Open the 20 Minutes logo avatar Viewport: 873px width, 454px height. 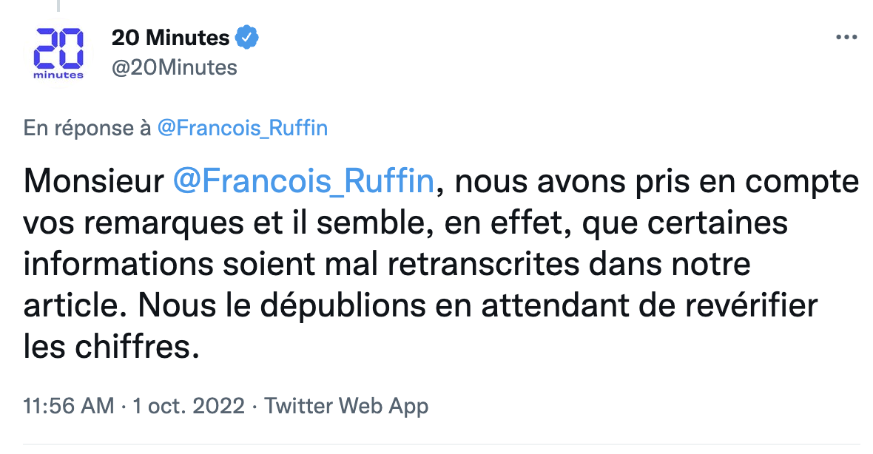pos(58,52)
